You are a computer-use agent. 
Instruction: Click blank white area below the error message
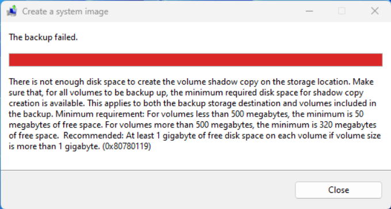click(x=196, y=160)
